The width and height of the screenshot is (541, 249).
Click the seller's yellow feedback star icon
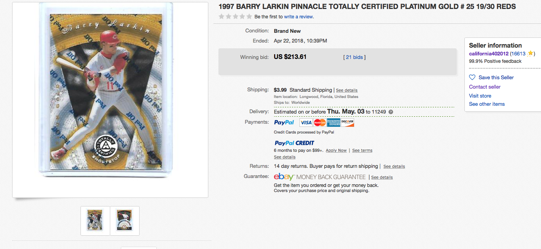530,53
